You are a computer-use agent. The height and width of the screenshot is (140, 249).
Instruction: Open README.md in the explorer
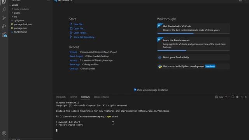[x=20, y=32]
